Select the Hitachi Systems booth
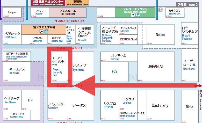Viewport: 202px width, 123px height. tap(187, 34)
